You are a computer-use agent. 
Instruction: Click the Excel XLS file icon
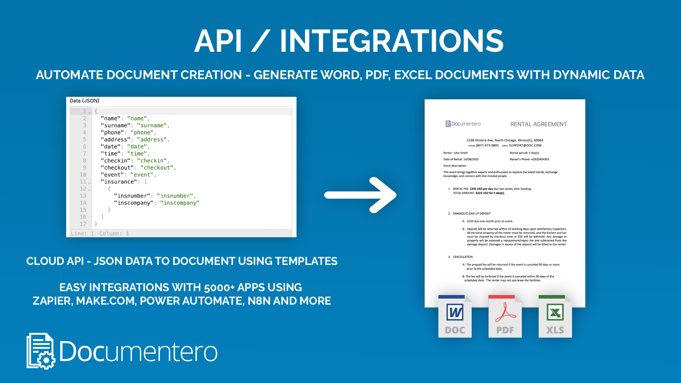pos(555,316)
